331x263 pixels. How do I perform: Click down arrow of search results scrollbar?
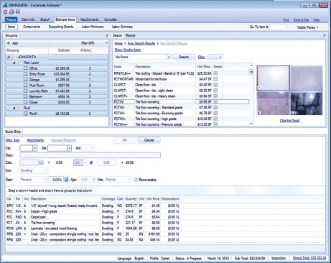click(251, 124)
